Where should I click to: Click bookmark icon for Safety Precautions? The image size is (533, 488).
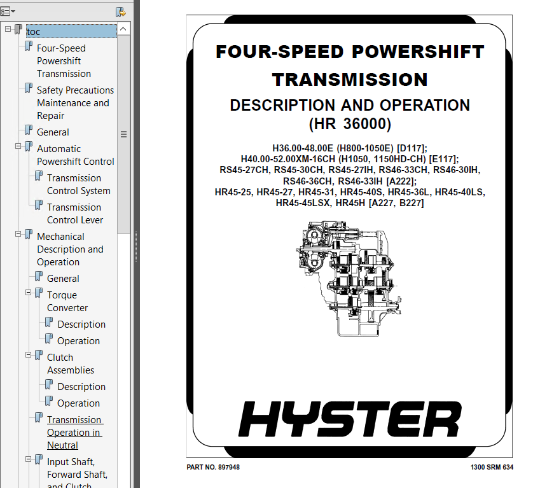coord(29,88)
